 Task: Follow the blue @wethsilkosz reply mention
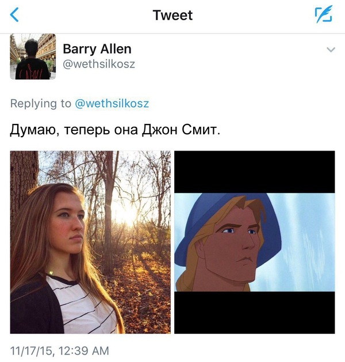[x=112, y=103]
